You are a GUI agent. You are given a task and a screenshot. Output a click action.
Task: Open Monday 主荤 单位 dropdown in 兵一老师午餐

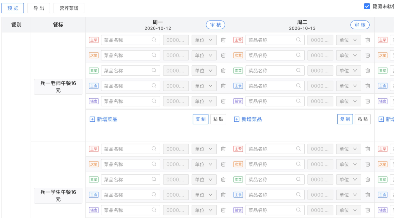point(204,40)
